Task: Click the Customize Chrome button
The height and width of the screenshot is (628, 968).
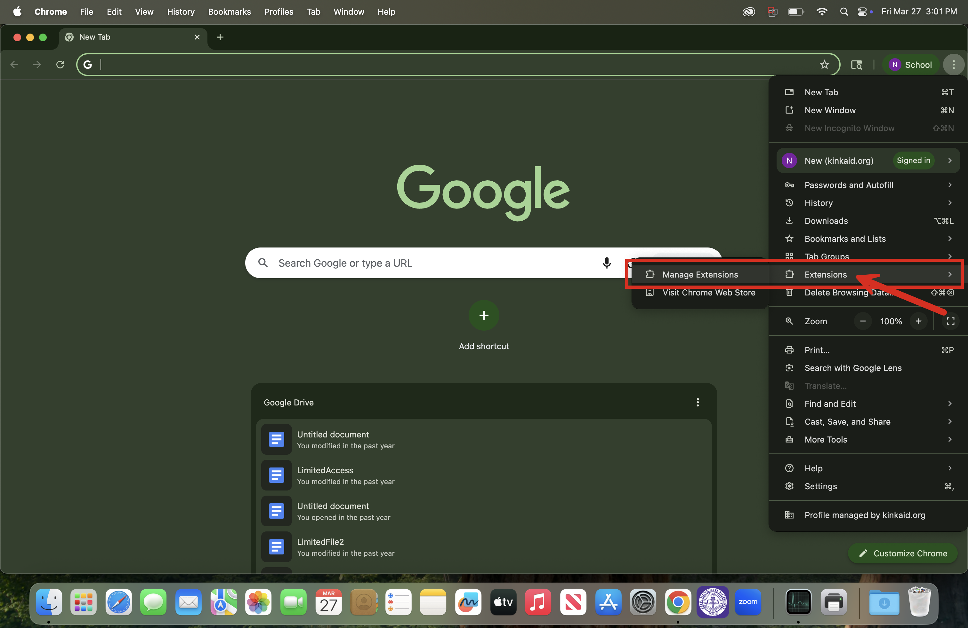Action: 902,553
